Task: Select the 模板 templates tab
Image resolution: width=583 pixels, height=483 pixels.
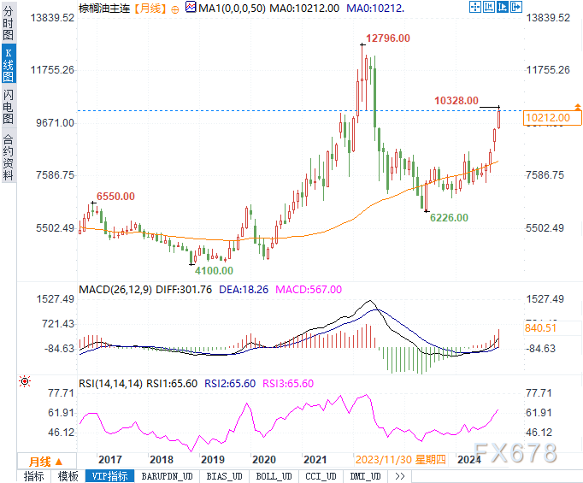Action: click(x=68, y=476)
